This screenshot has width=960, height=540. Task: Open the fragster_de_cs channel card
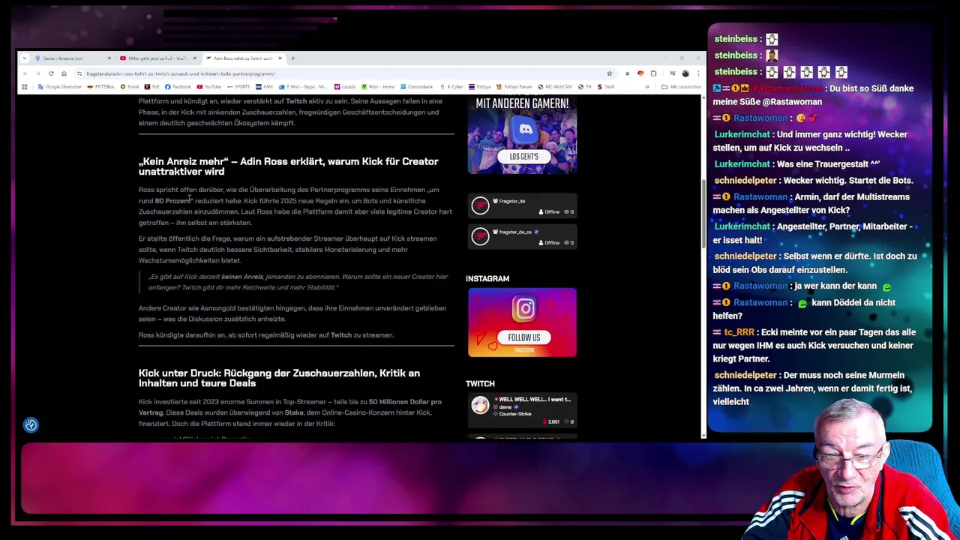523,237
